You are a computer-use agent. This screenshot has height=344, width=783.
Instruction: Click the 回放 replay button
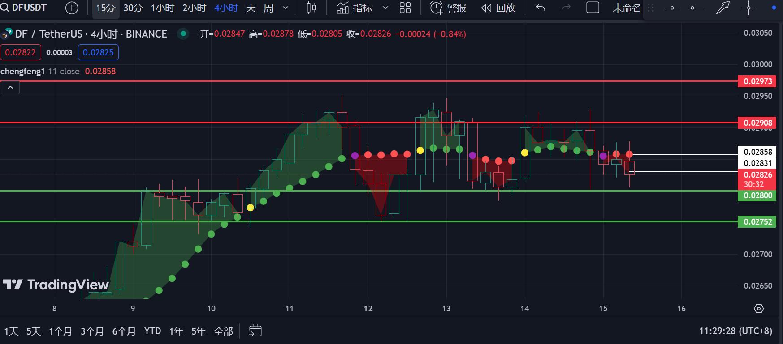coord(498,8)
